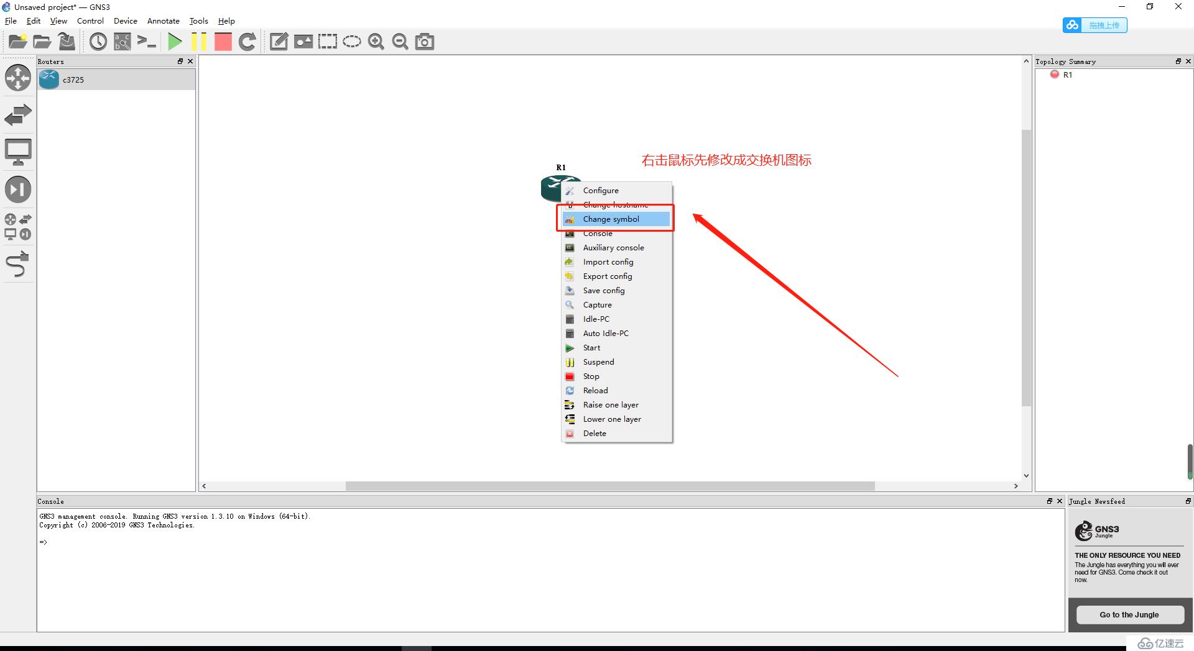Float the Jungle Newsfeed panel
1194x651 pixels.
point(1188,501)
